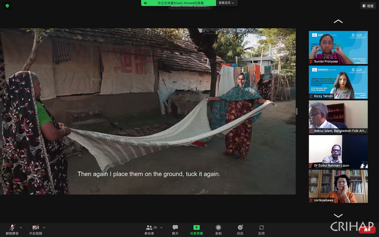Viewport: 379px width, 237px height.
Task: Unmute the microphone in the toolbar
Action: 12,228
